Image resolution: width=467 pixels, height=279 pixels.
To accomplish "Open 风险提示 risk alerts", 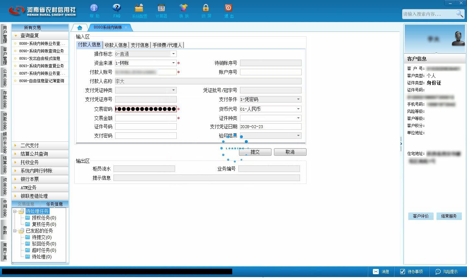I will point(447,272).
